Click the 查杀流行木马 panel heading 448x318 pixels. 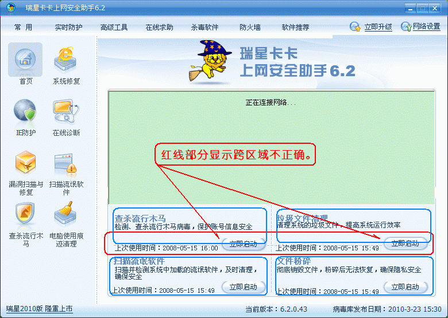140,218
